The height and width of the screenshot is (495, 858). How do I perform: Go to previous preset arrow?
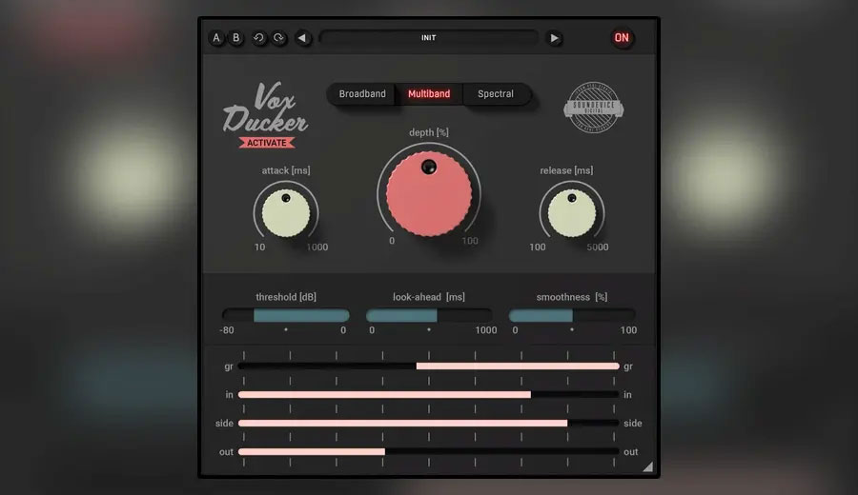302,38
